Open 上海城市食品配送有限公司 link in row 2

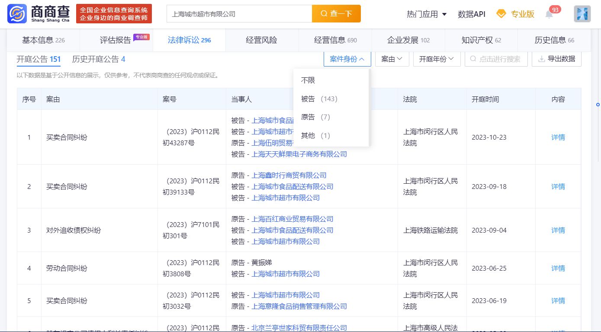point(292,187)
